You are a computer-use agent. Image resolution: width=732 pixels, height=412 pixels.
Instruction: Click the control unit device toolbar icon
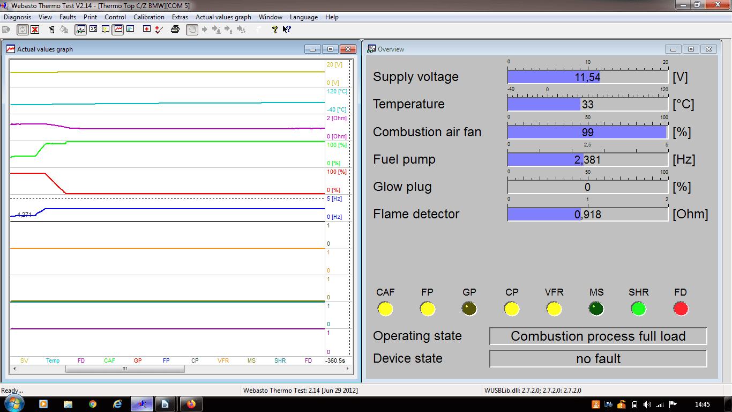click(52, 30)
